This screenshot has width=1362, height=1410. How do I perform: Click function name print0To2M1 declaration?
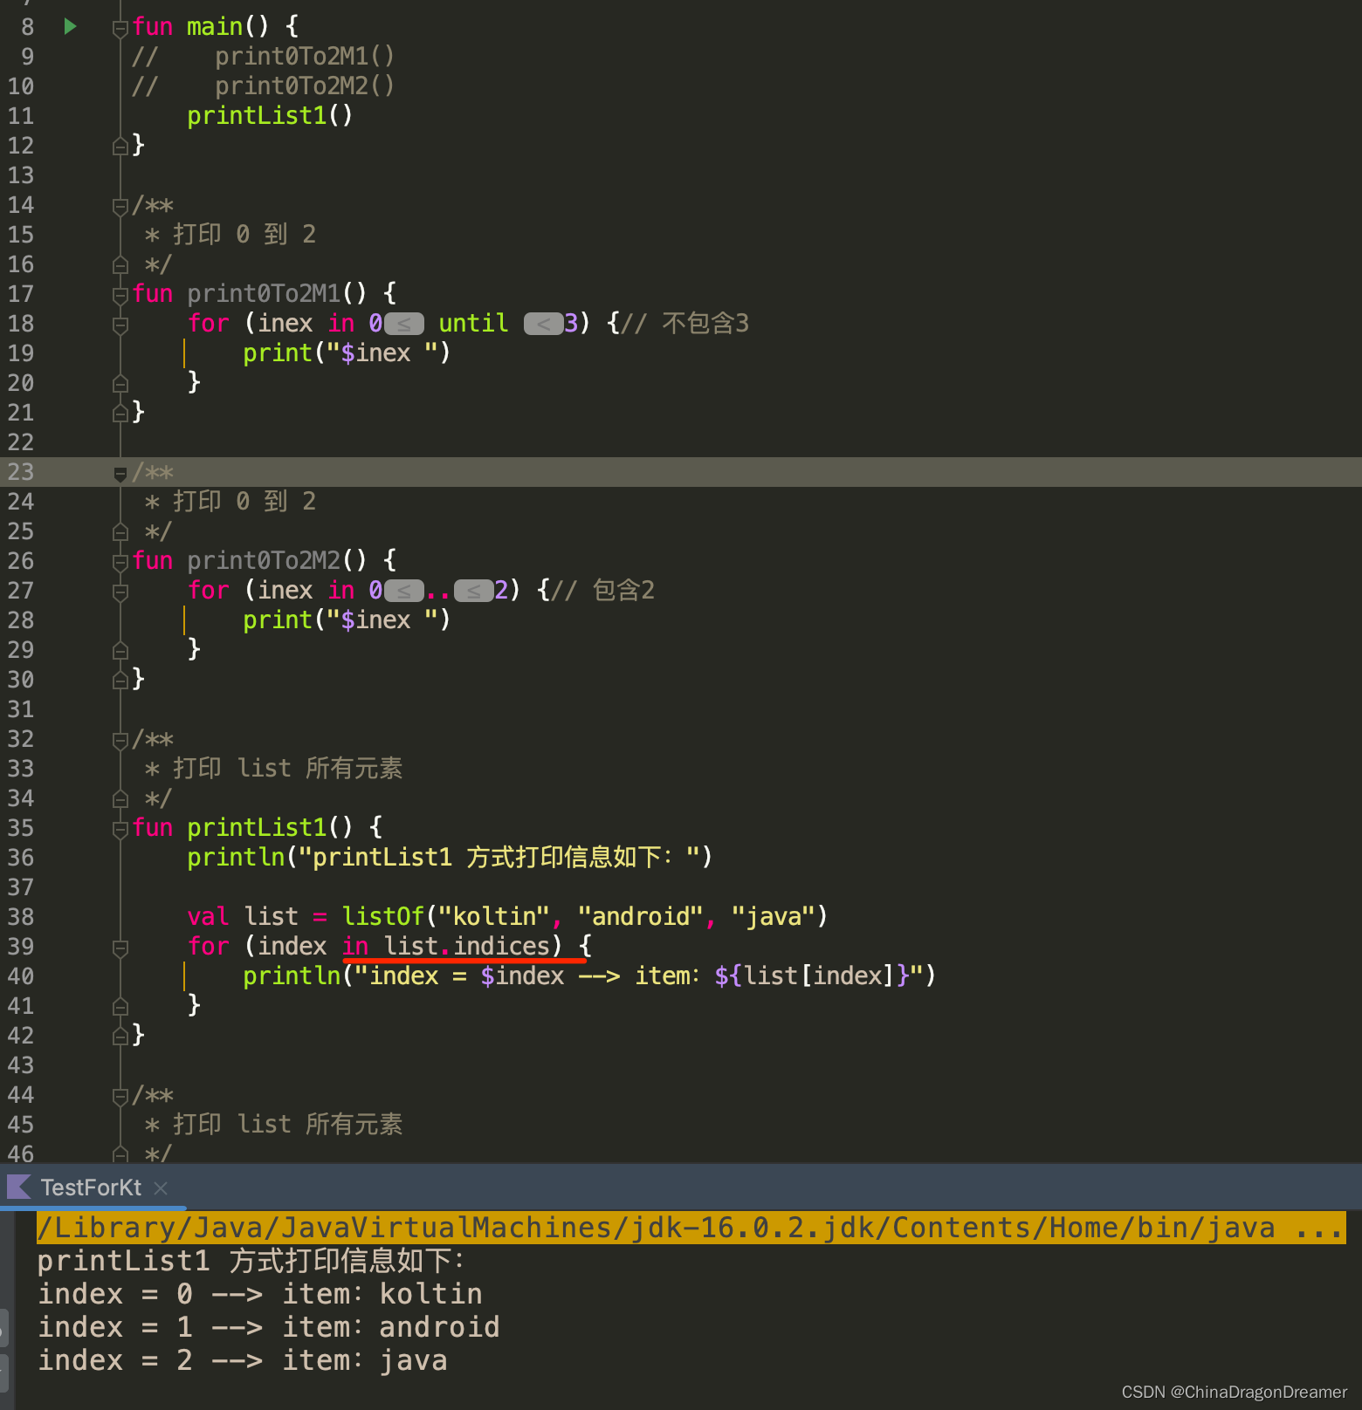pyautogui.click(x=264, y=293)
